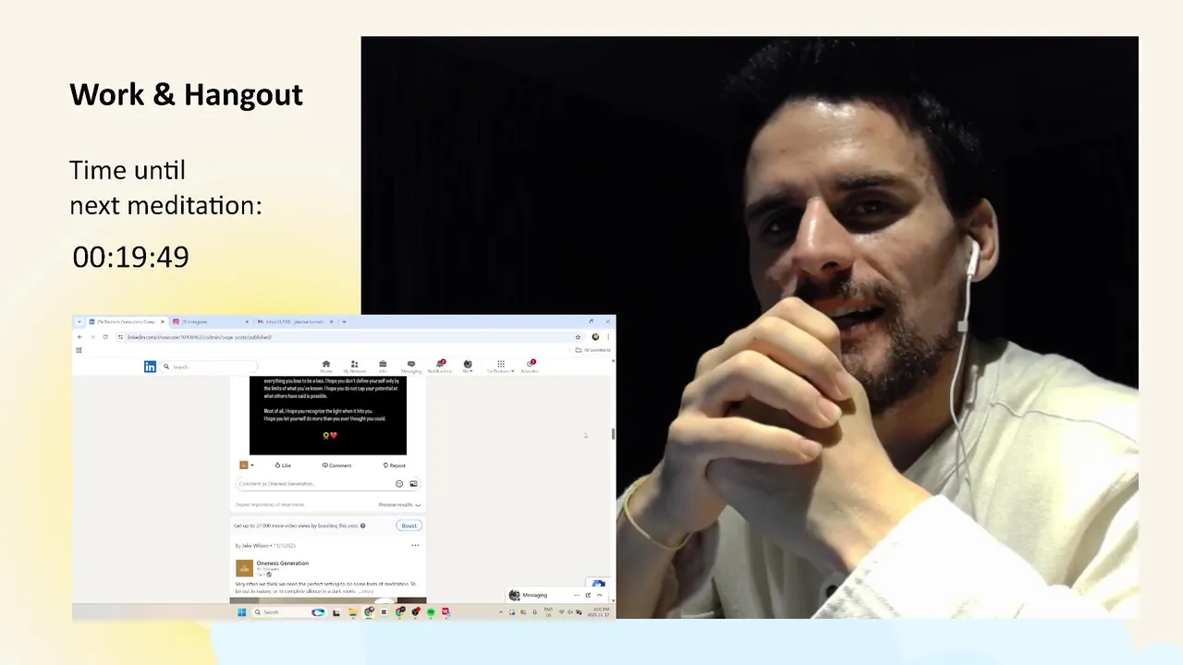Open Chrome tab search chevron

tap(79, 321)
